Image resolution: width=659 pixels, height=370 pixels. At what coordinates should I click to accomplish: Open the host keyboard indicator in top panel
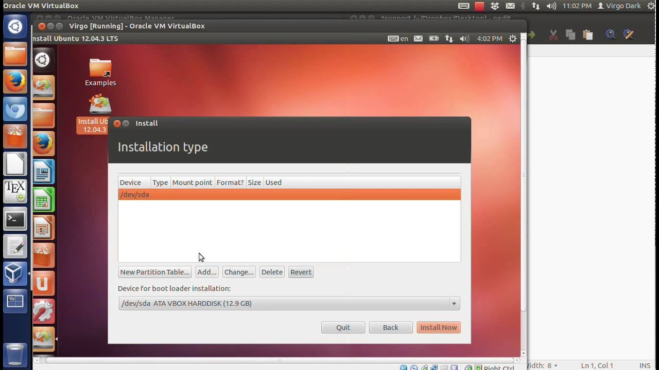tap(463, 6)
